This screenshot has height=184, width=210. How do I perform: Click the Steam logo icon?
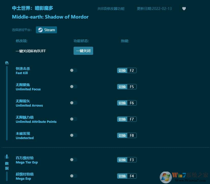point(40,30)
